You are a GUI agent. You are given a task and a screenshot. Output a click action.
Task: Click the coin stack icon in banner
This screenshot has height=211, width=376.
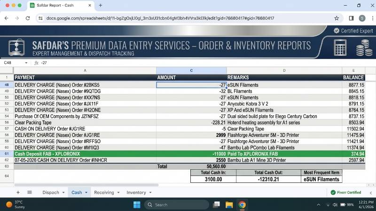pyautogui.click(x=364, y=48)
